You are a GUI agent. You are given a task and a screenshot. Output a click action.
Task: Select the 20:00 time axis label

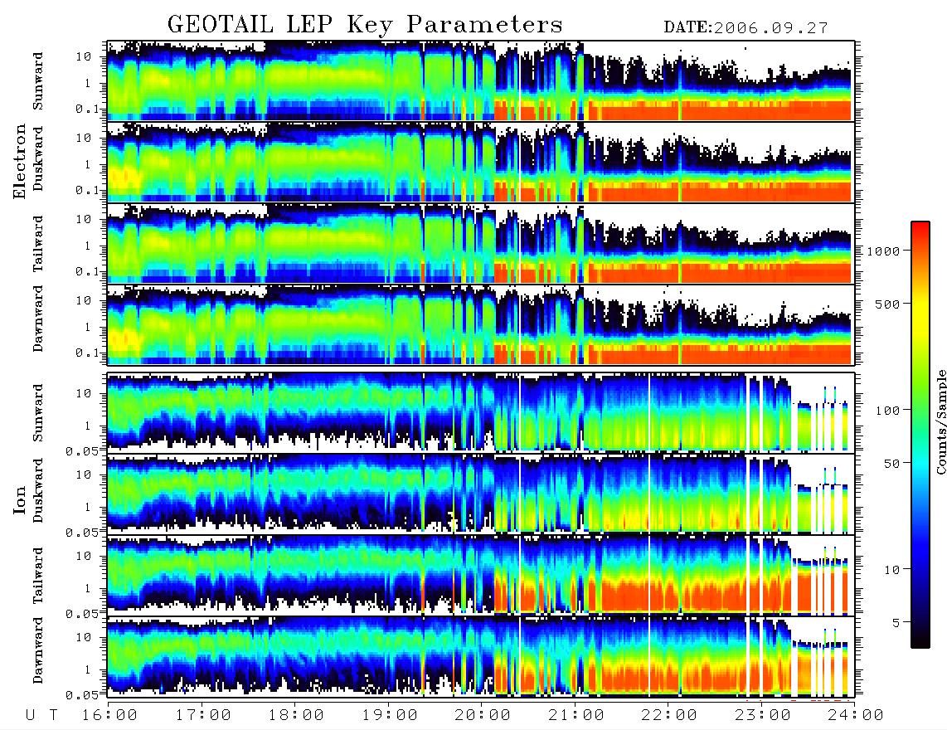tap(483, 715)
